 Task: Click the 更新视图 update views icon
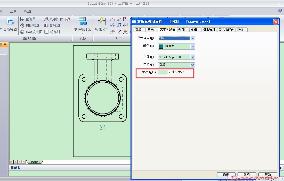pos(10,21)
